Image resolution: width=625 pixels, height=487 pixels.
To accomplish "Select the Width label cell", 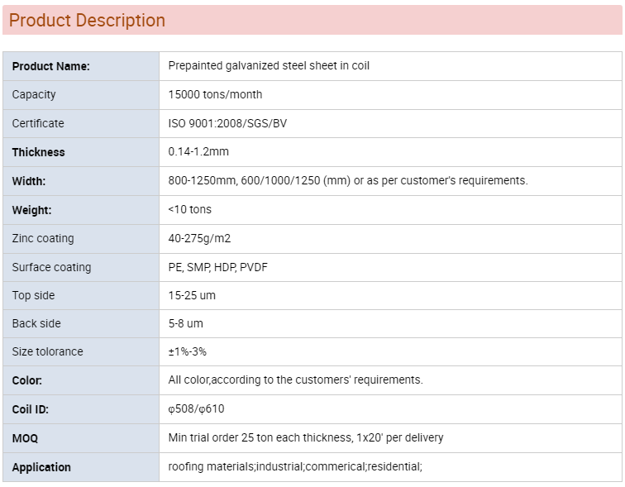I will tap(81, 181).
